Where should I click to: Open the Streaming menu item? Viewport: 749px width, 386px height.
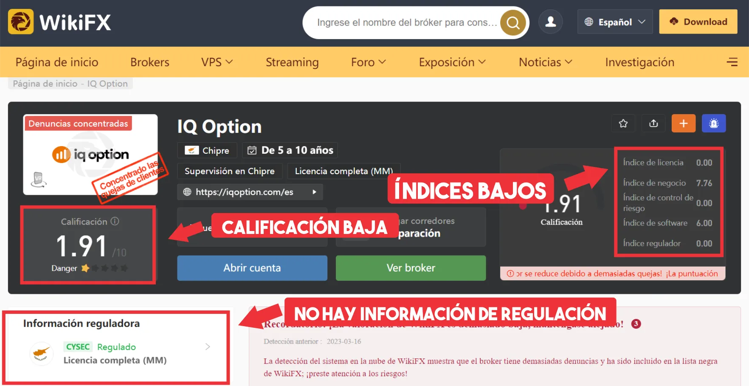coord(292,62)
